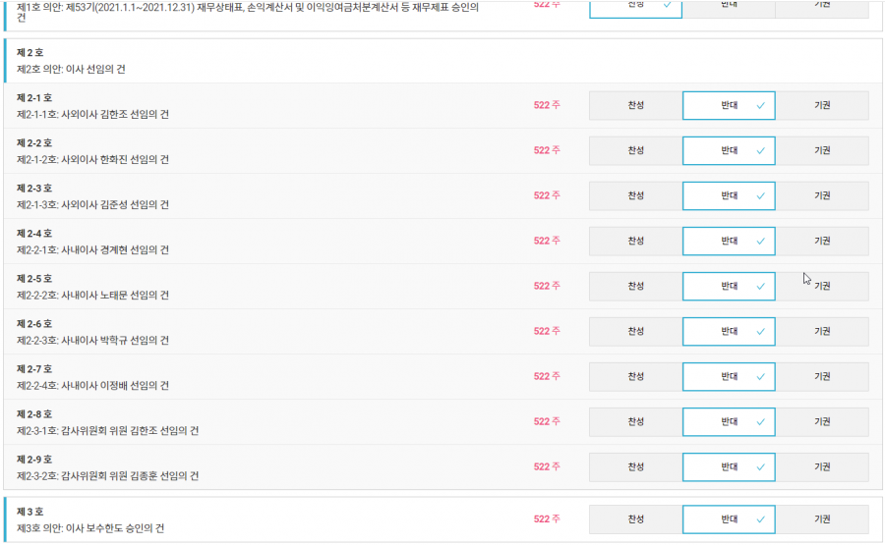Select 기권 for 제3호 이사 보수한도

click(822, 519)
